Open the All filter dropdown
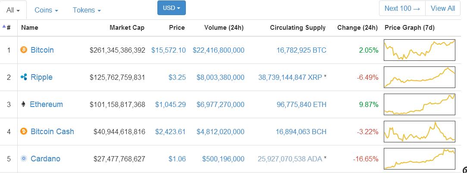Screen dimensions: 467x173 pyautogui.click(x=13, y=10)
